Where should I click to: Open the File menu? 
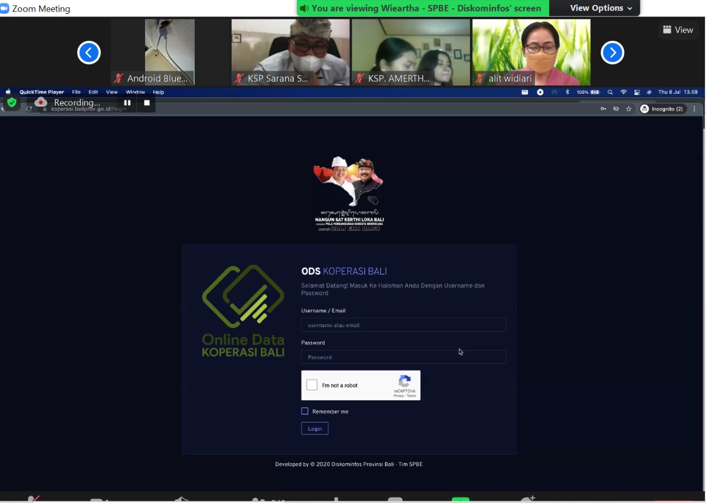[76, 92]
